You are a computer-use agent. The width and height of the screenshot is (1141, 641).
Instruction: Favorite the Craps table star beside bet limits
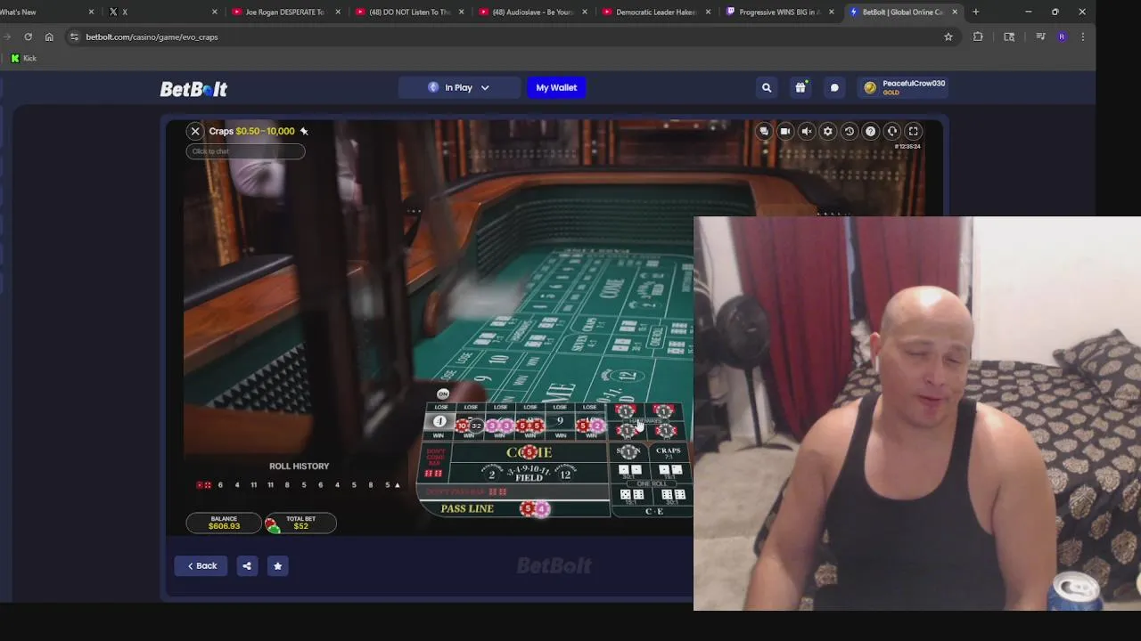pyautogui.click(x=304, y=131)
